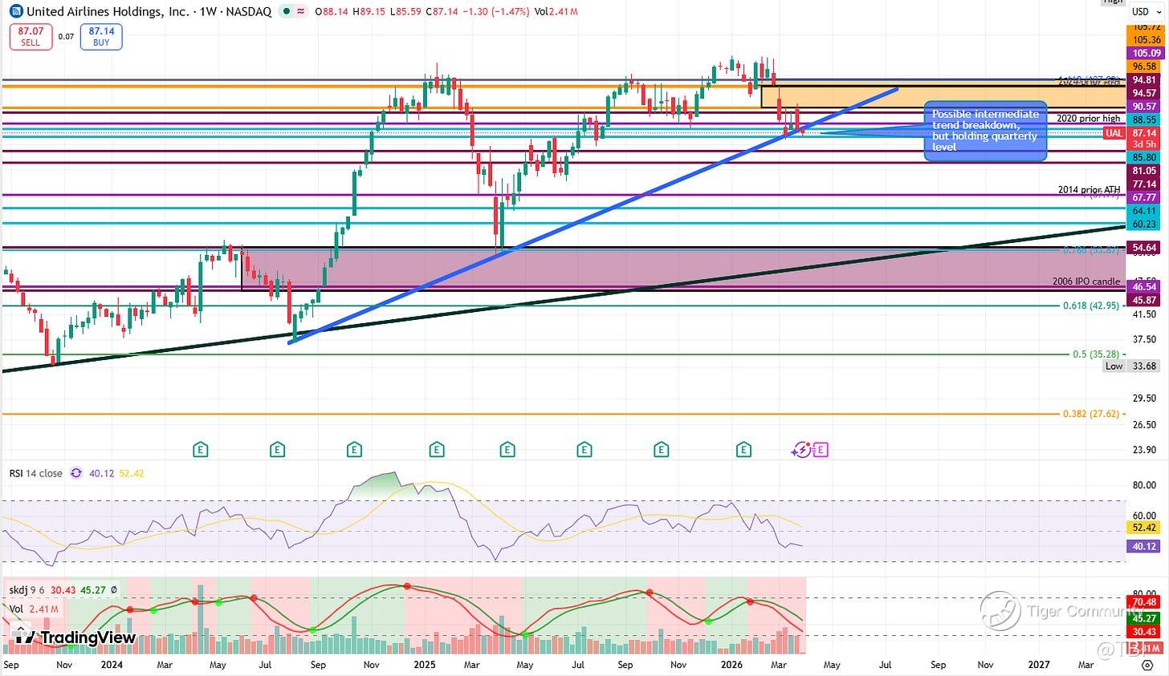Image resolution: width=1169 pixels, height=676 pixels.
Task: Click the 85.80 price axis label
Action: point(1144,158)
